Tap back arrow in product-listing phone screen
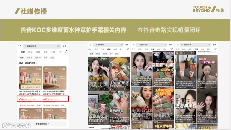 [x=20, y=46]
